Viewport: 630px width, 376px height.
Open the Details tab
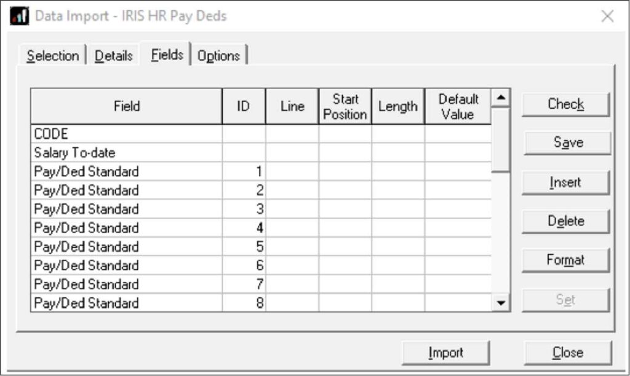113,54
